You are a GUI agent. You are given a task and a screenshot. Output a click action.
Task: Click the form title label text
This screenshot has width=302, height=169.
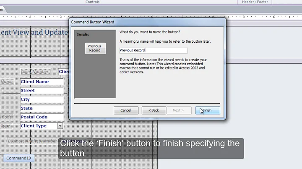(34, 32)
